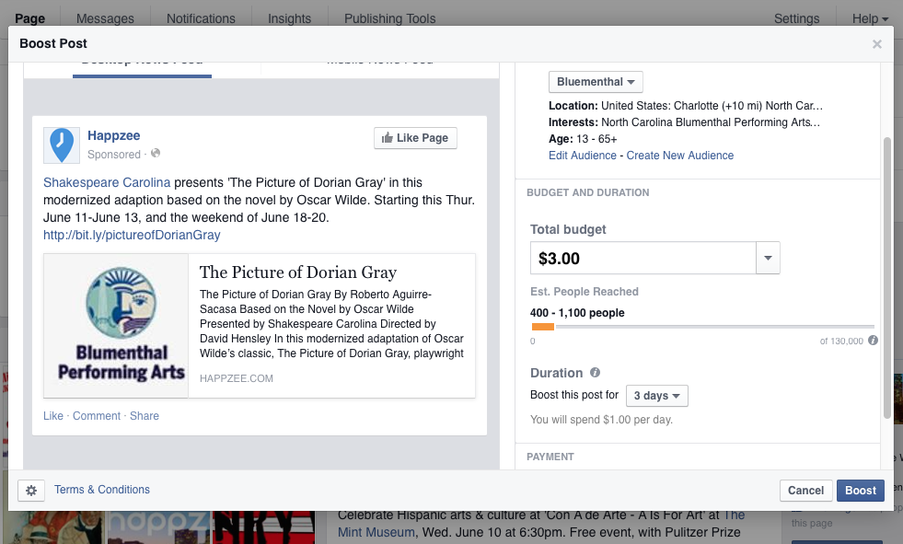The image size is (903, 544).
Task: Open the Blumenthal audience dropdown
Action: (x=596, y=82)
